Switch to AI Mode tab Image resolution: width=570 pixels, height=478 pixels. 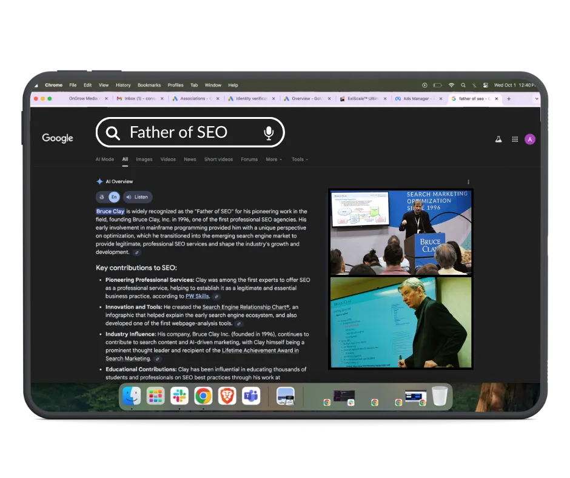click(x=105, y=160)
